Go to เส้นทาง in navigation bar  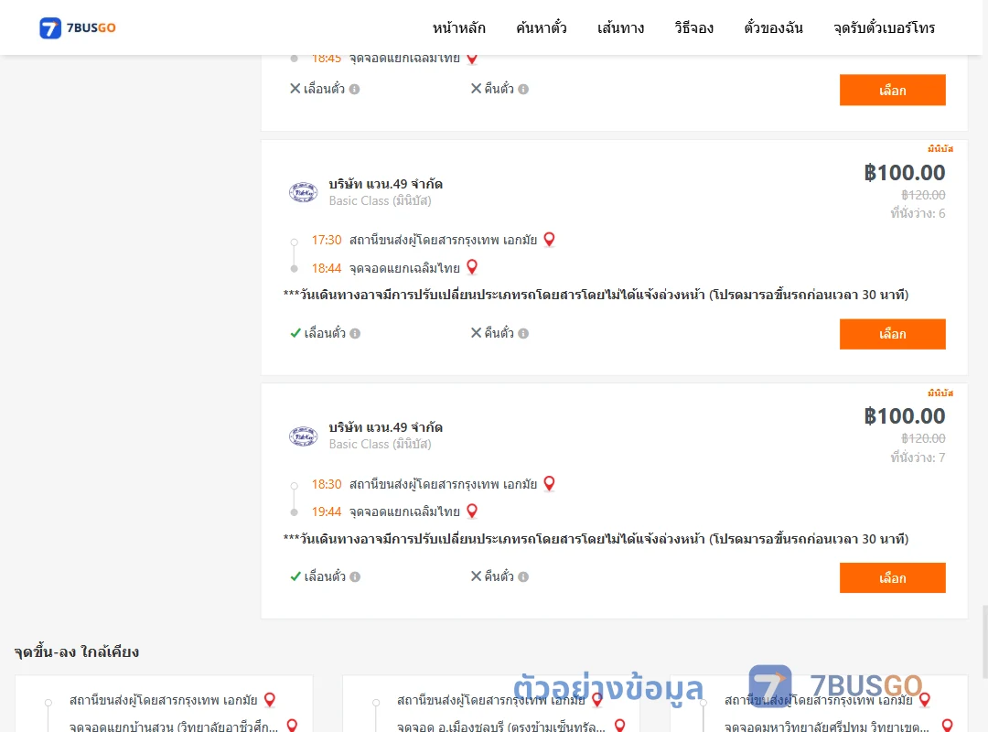click(620, 27)
